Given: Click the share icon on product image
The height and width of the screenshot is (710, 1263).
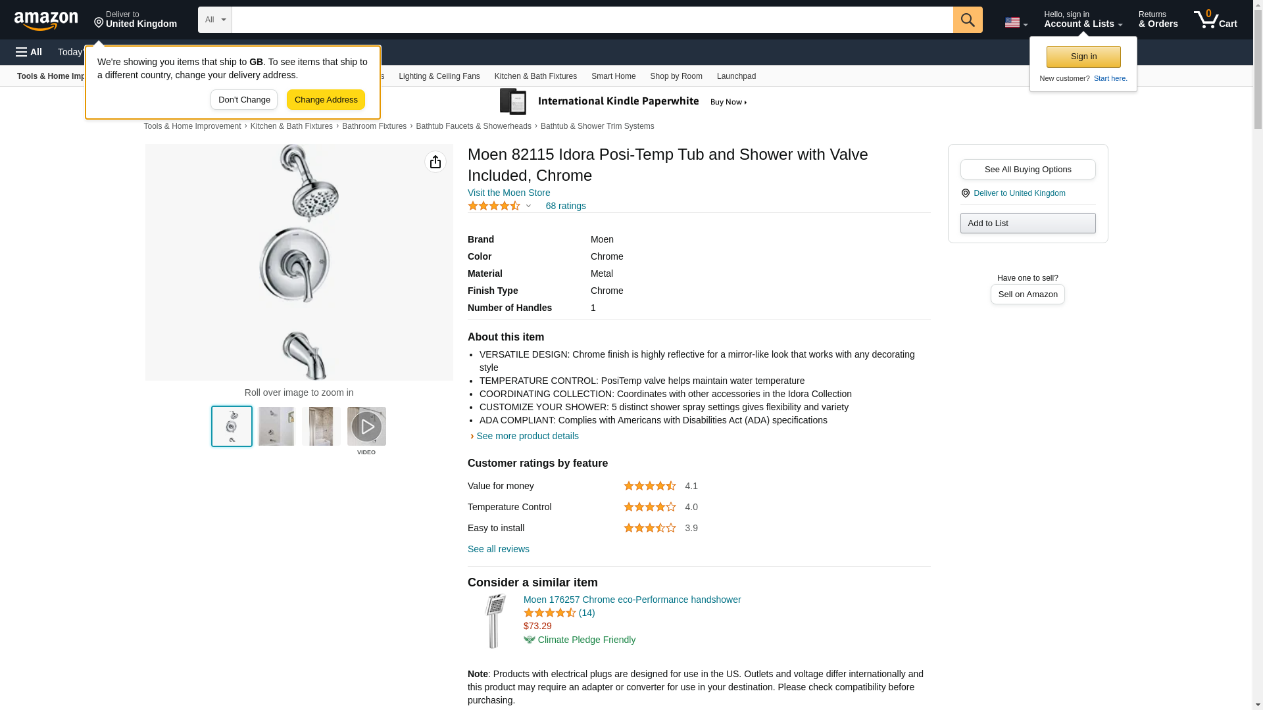Looking at the screenshot, I should click(x=435, y=162).
